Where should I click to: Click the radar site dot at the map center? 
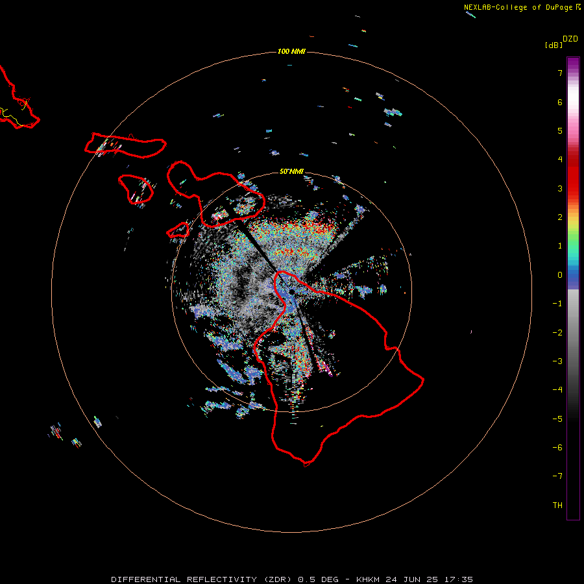291,291
